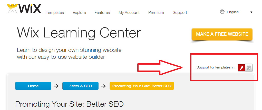Open My Account in navigation
This screenshot has height=110, width=262.
(x=129, y=13)
